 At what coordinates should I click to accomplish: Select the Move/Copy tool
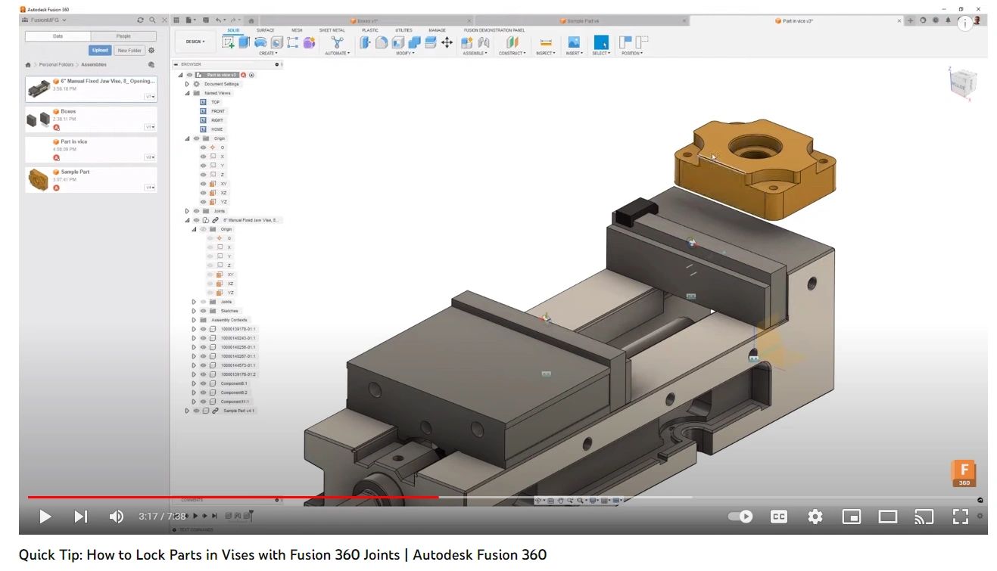[448, 42]
